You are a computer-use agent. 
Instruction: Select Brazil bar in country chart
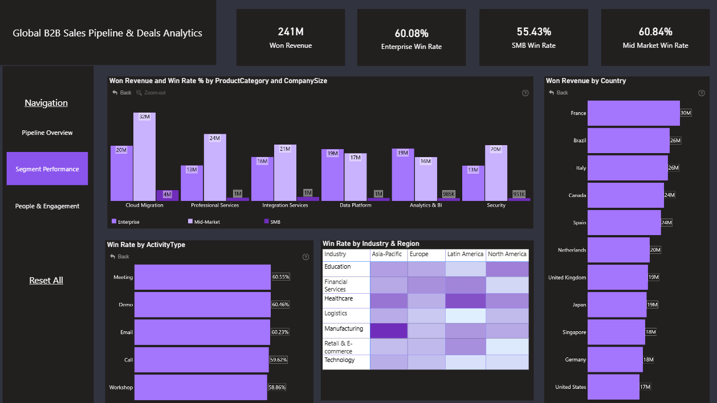click(629, 141)
